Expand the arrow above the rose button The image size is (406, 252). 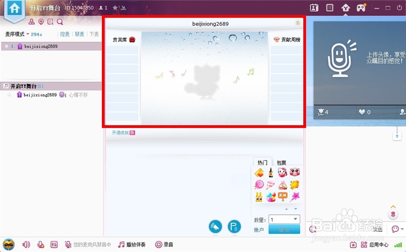(393, 206)
